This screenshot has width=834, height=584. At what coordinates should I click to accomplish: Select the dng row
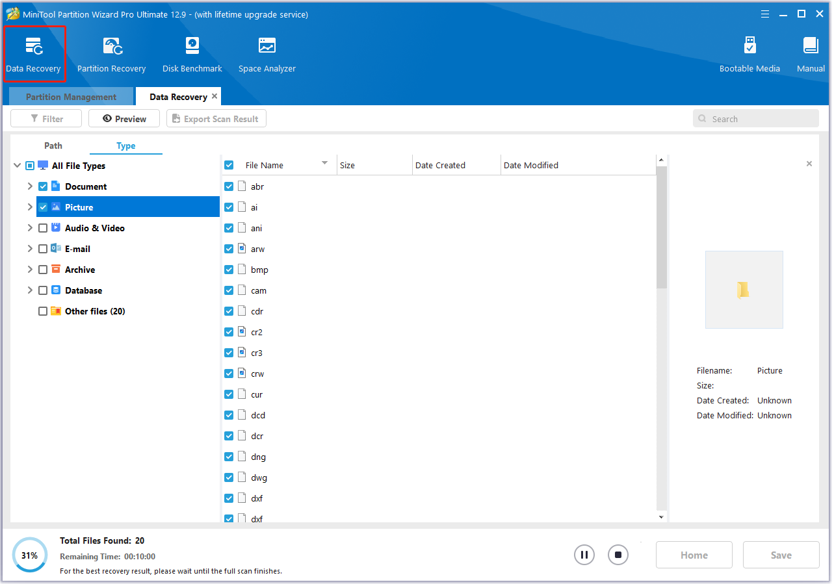pyautogui.click(x=439, y=457)
